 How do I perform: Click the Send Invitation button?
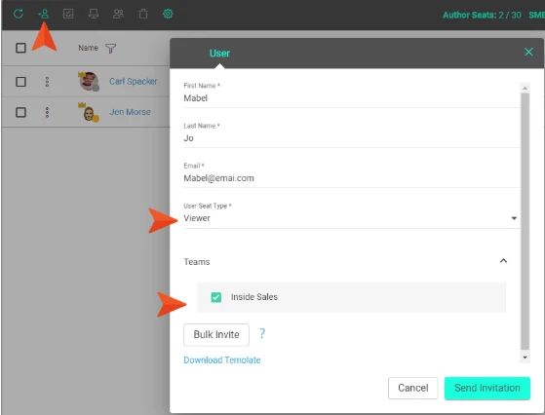(487, 388)
